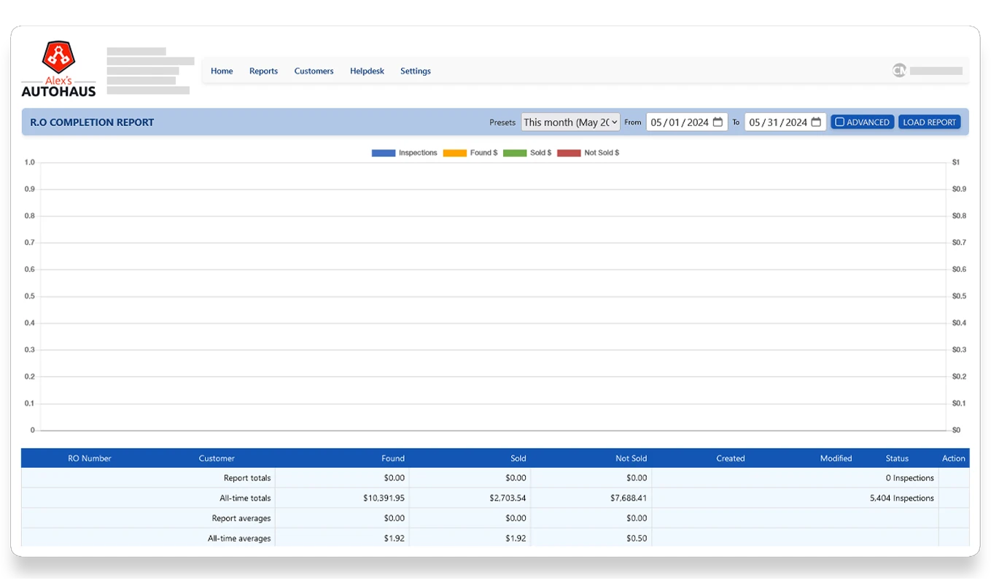
Task: Open the Customers menu
Action: 314,71
